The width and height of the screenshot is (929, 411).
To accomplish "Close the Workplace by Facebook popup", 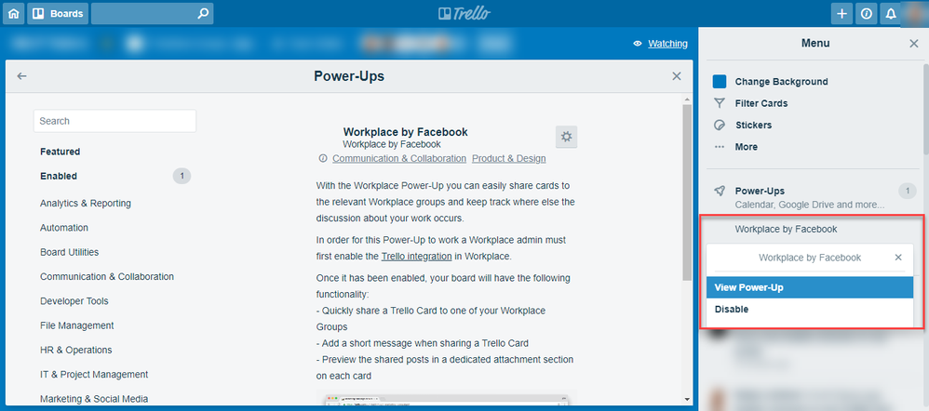I will point(898,257).
